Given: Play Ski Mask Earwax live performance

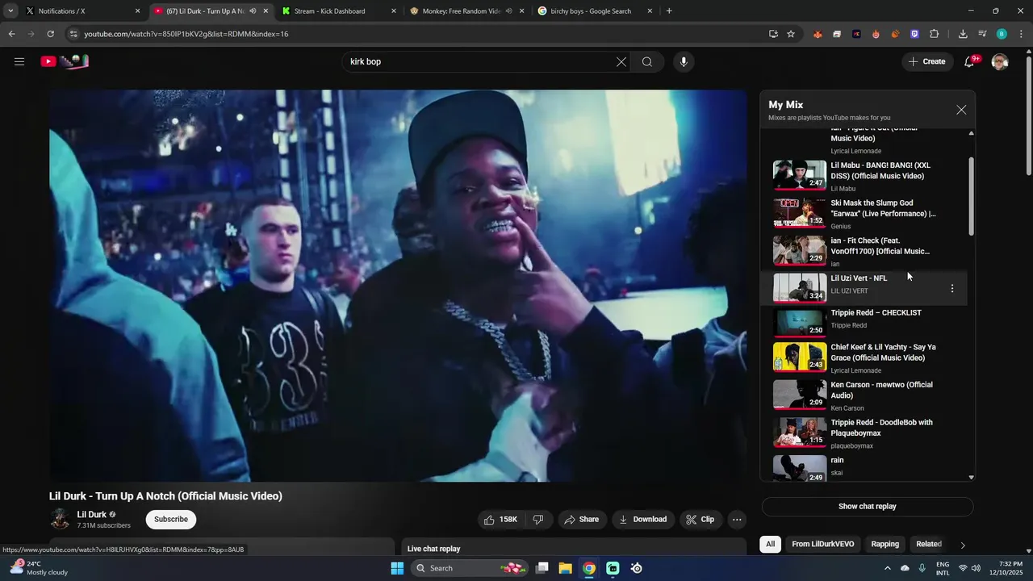Looking at the screenshot, I should (x=864, y=214).
